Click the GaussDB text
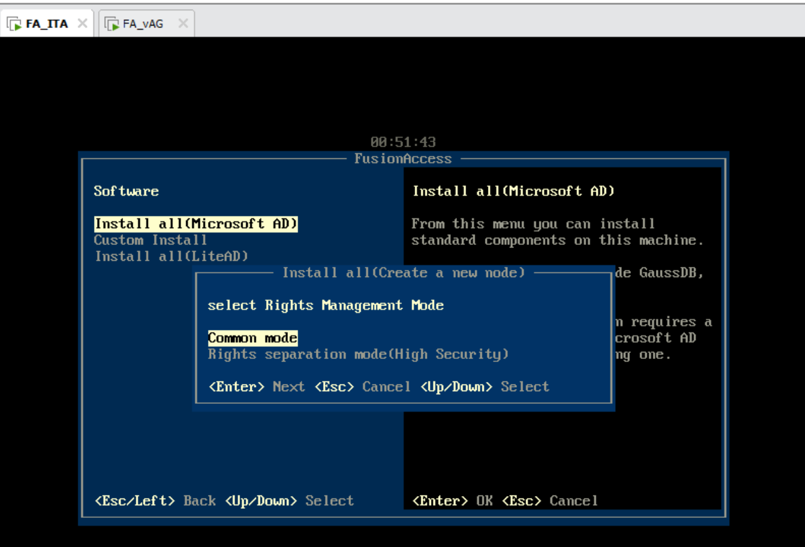805x547 pixels. (x=670, y=273)
